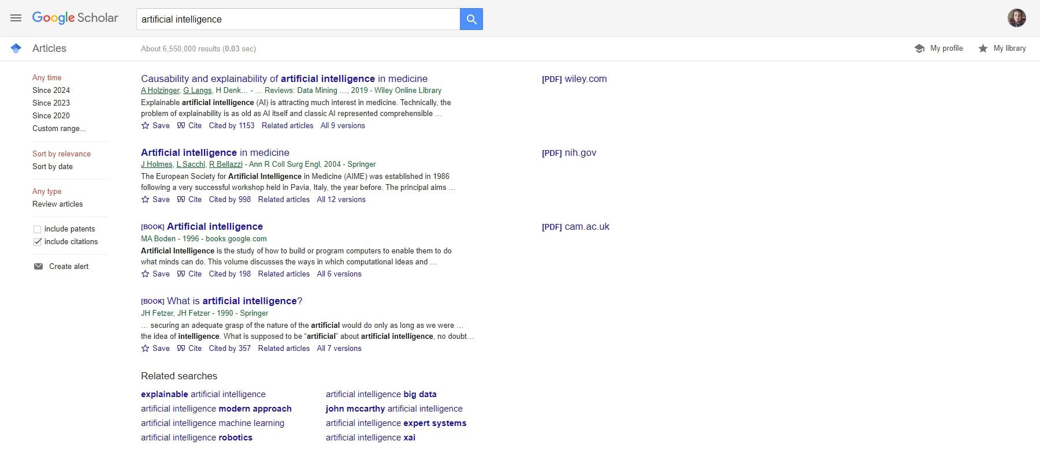Select Sort by date option
1040x456 pixels.
click(53, 166)
